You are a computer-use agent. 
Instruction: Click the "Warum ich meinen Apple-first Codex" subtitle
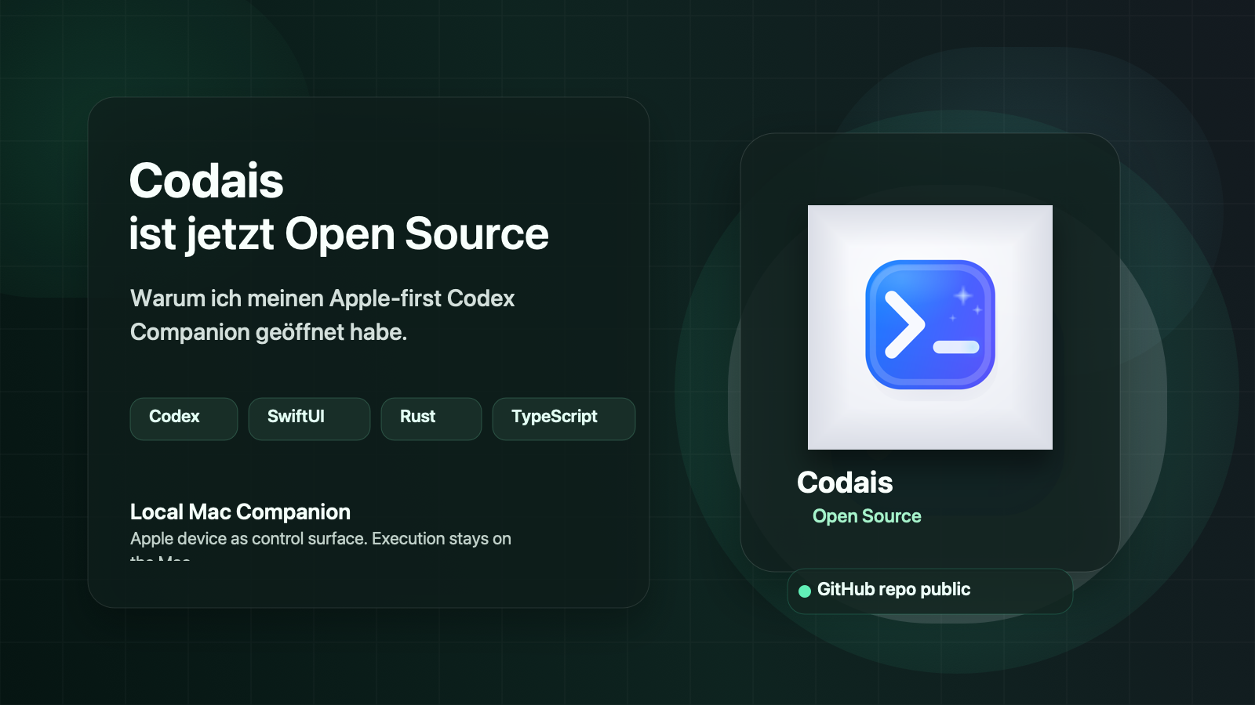click(322, 298)
